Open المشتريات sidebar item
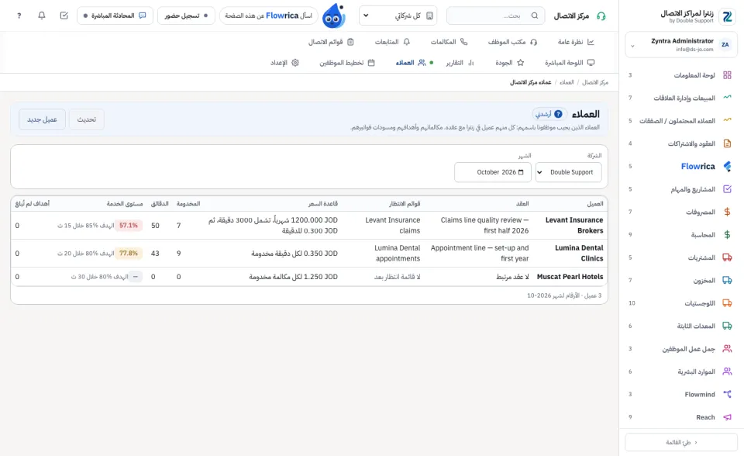This screenshot has height=456, width=744. pos(681,257)
